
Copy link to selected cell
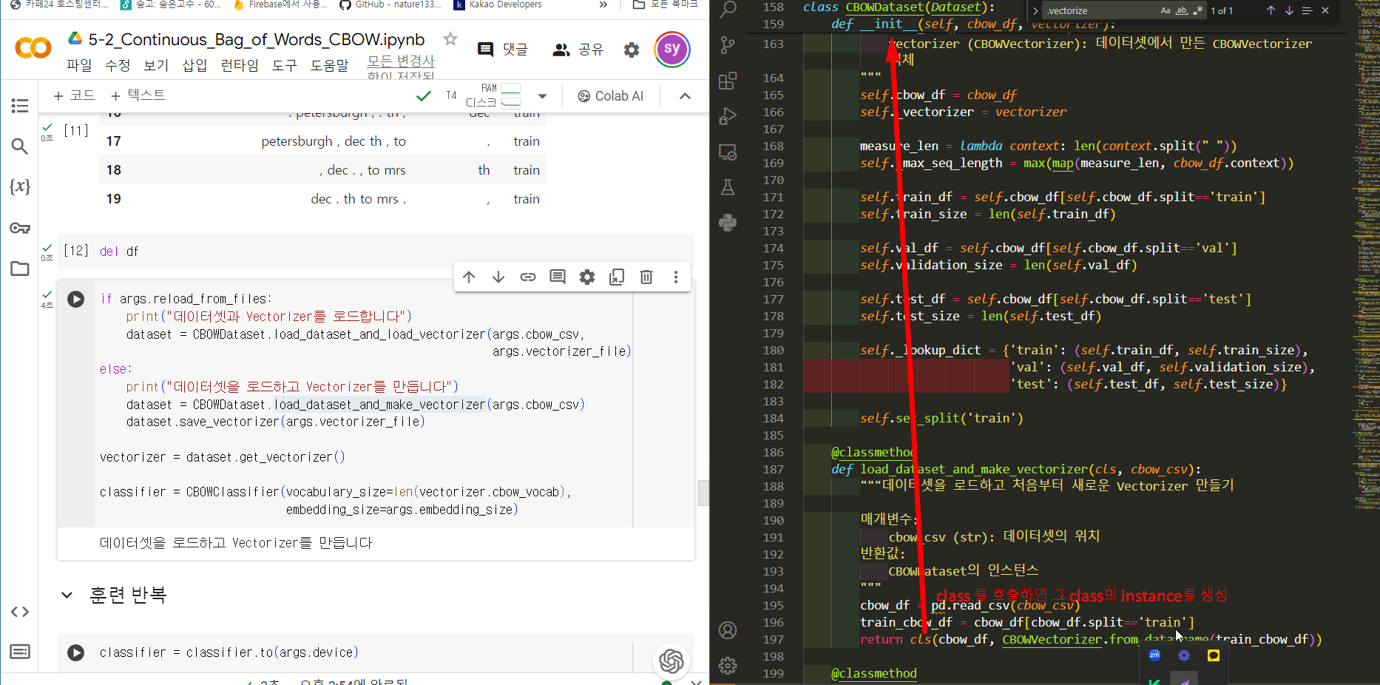(x=528, y=277)
